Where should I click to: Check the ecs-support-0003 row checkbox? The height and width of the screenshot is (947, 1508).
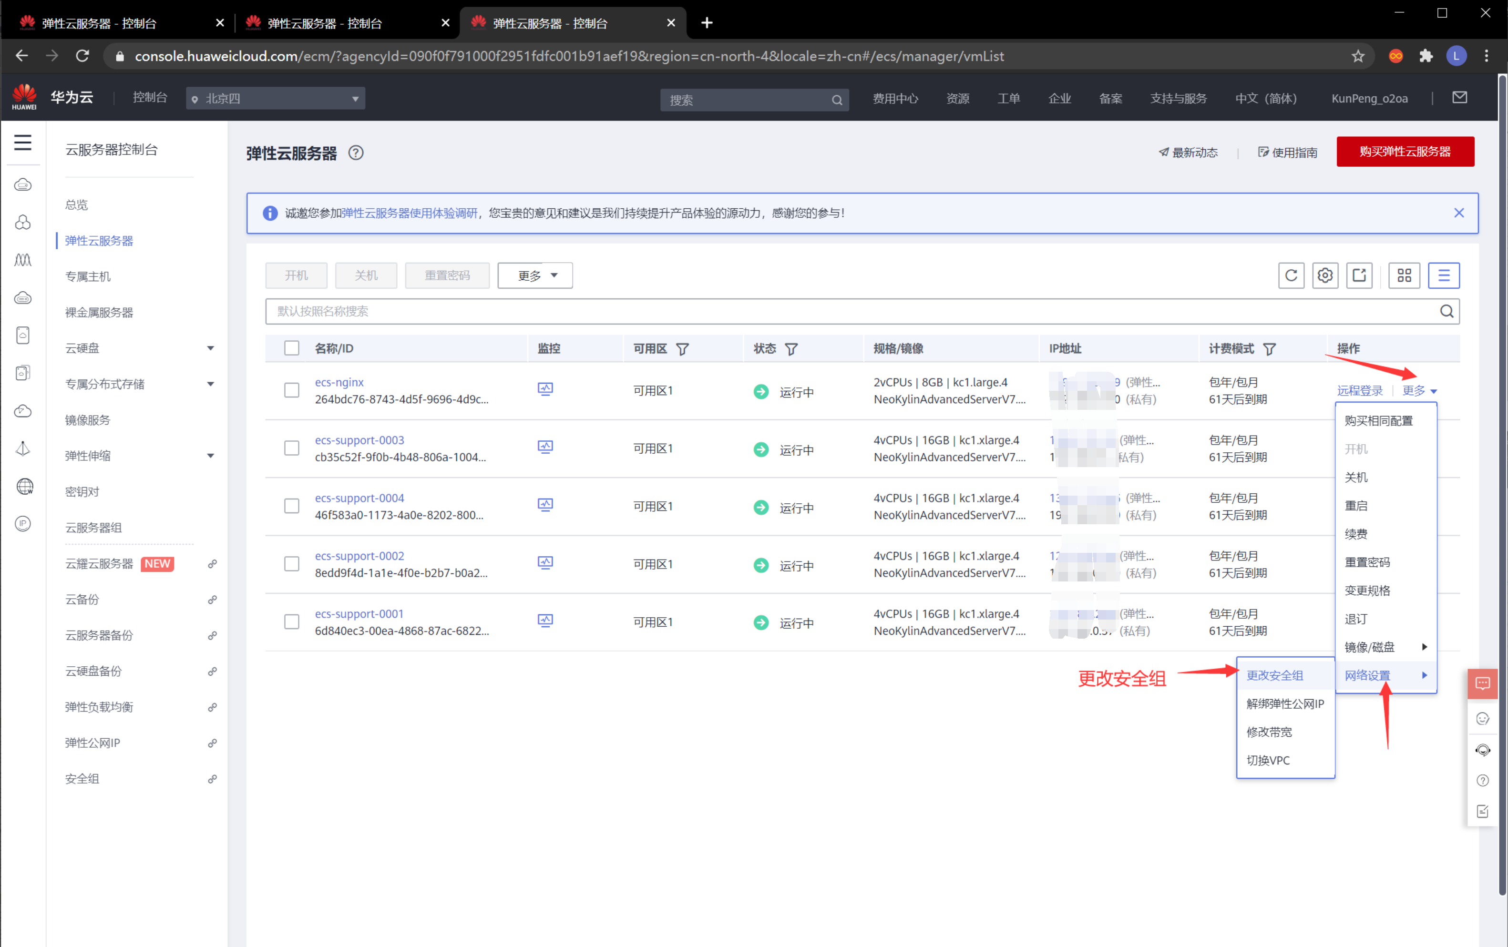pos(291,448)
